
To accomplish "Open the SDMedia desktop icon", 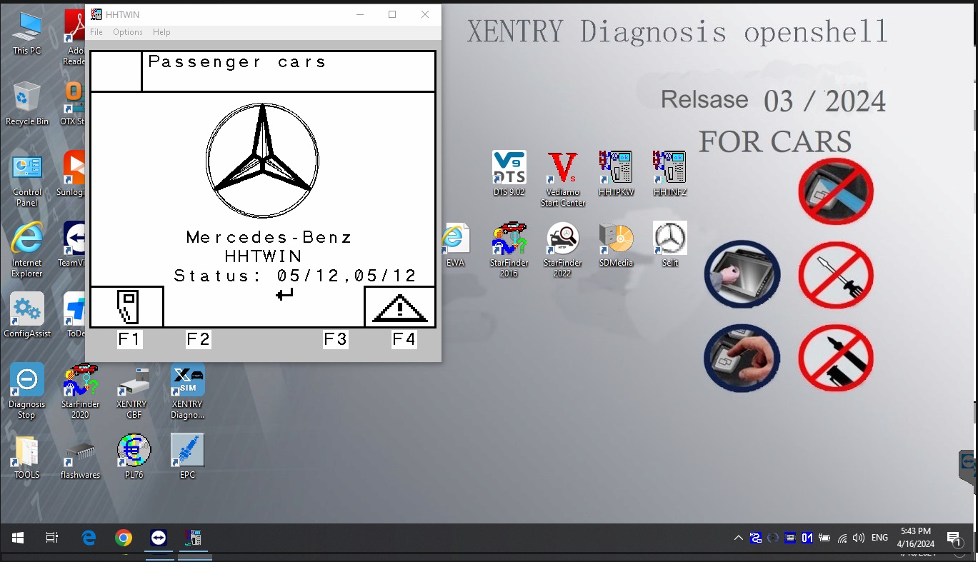I will [615, 244].
